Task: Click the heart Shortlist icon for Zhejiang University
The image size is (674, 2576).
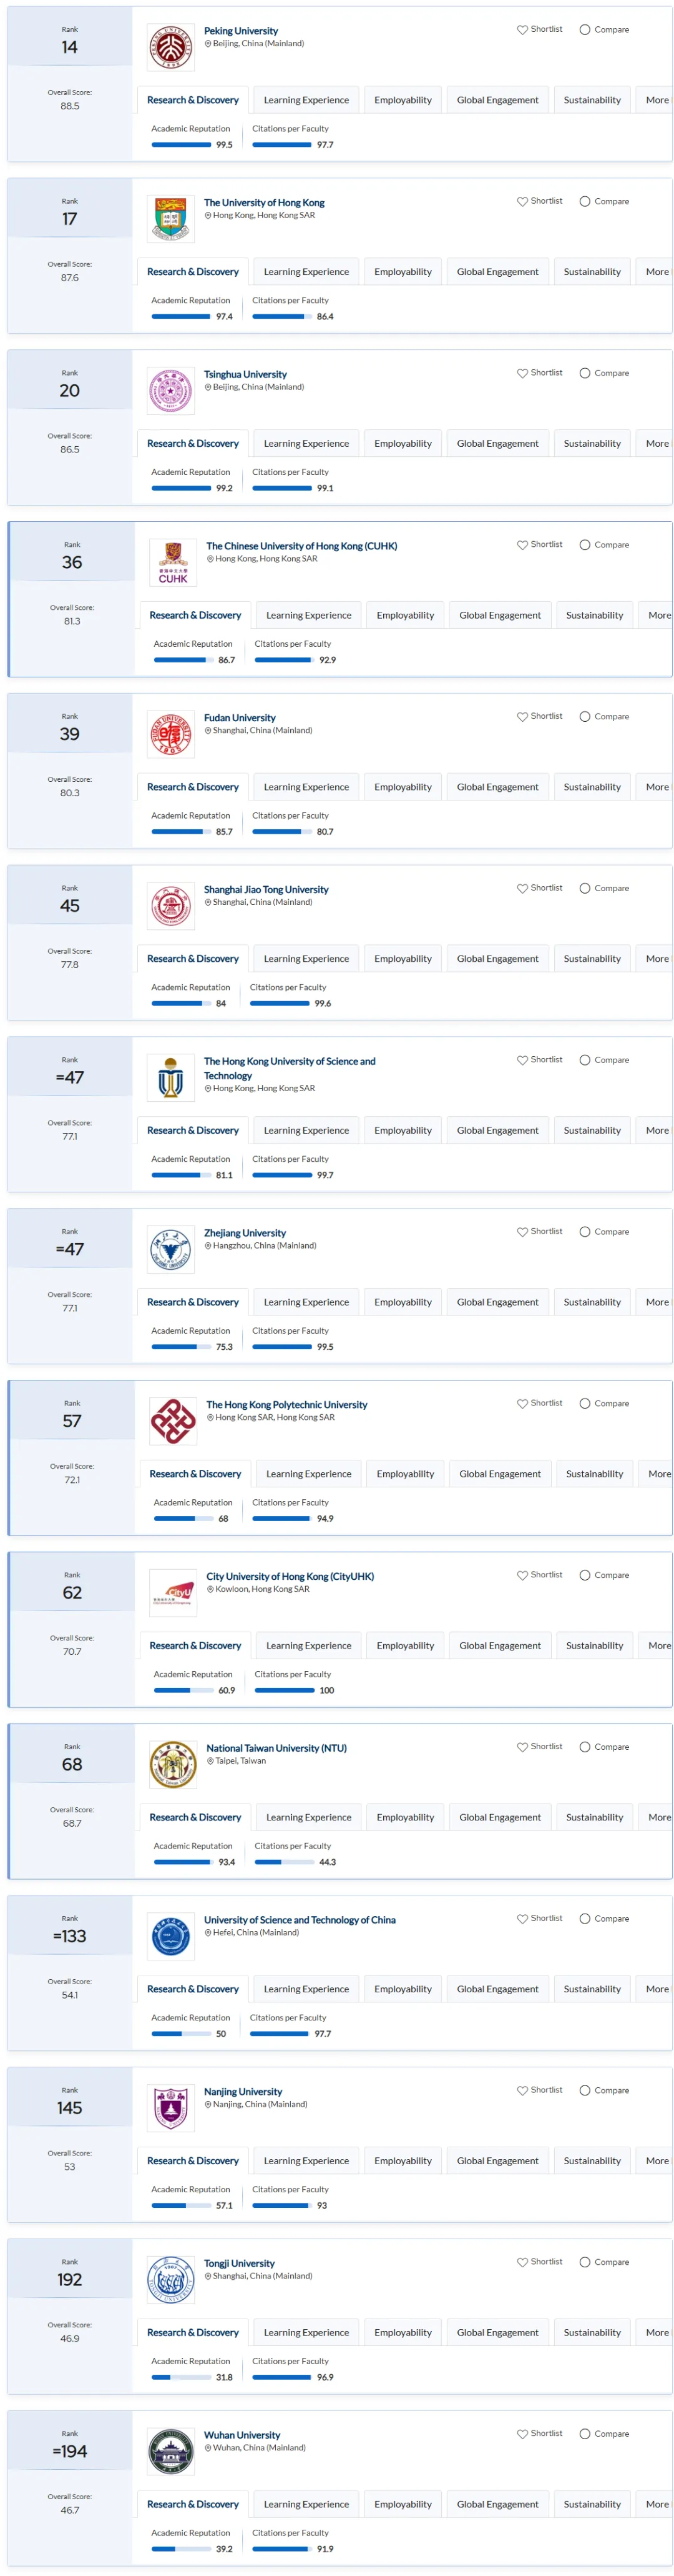Action: 522,1232
